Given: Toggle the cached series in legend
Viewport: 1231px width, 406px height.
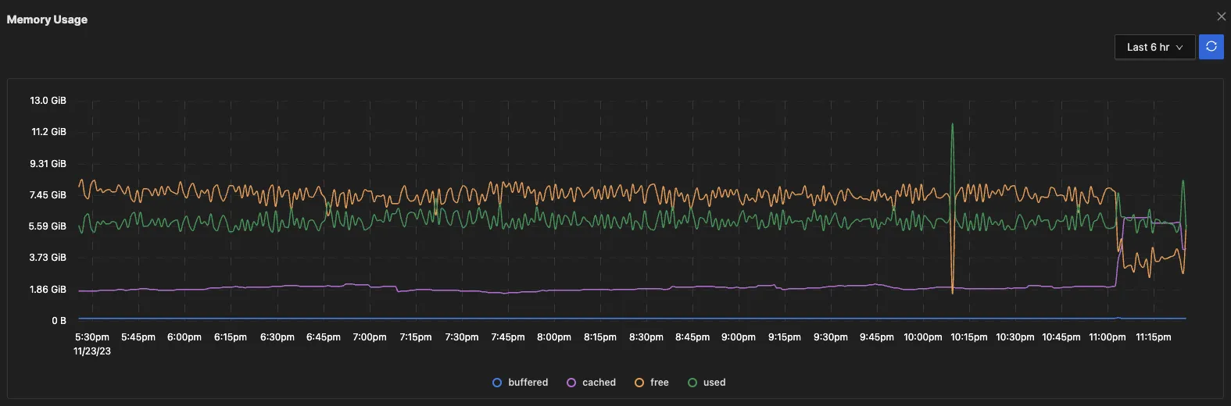Looking at the screenshot, I should [592, 383].
